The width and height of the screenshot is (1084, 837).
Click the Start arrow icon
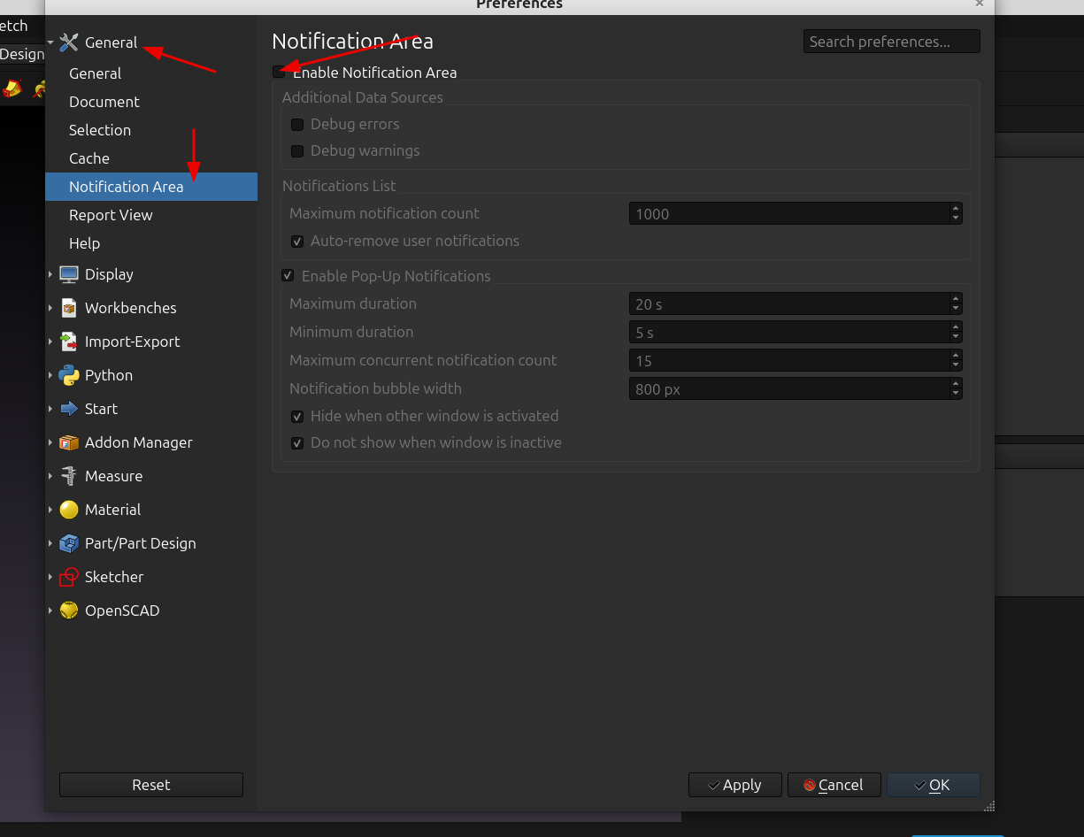pyautogui.click(x=69, y=409)
